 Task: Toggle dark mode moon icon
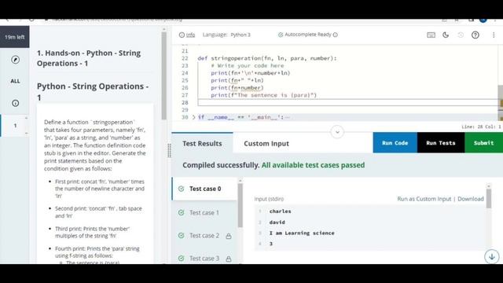[446, 35]
